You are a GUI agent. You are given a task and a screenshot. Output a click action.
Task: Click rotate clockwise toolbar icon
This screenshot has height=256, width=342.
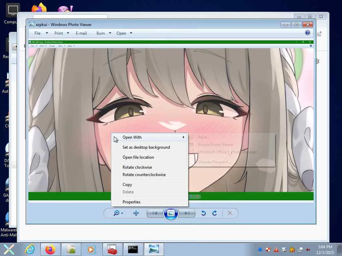(215, 213)
